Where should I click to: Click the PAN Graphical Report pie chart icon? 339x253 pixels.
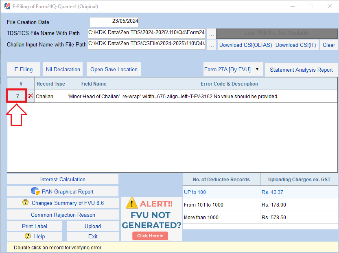pos(35,191)
